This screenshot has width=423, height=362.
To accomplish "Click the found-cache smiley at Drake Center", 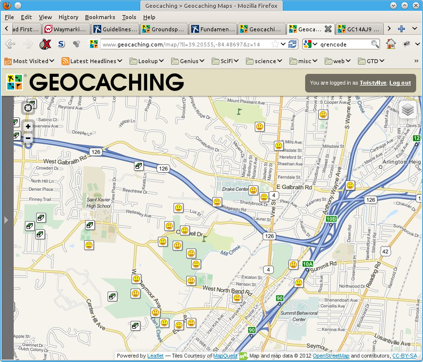I will click(253, 190).
